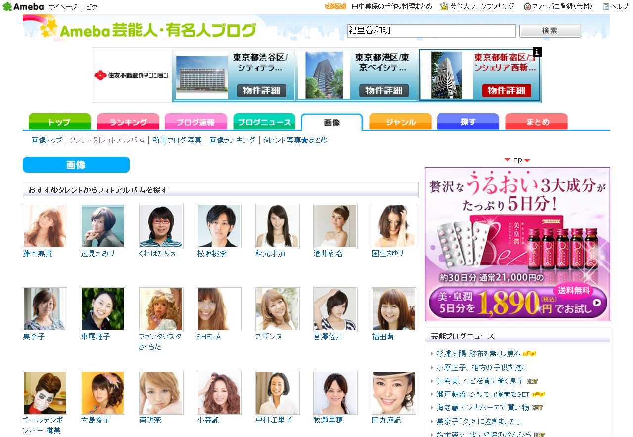The width and height of the screenshot is (633, 437).
Task: Click 国生さゆり's photo thumbnail
Action: [394, 226]
